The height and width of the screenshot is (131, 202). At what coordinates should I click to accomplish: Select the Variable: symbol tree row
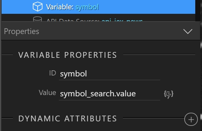[x=98, y=7]
